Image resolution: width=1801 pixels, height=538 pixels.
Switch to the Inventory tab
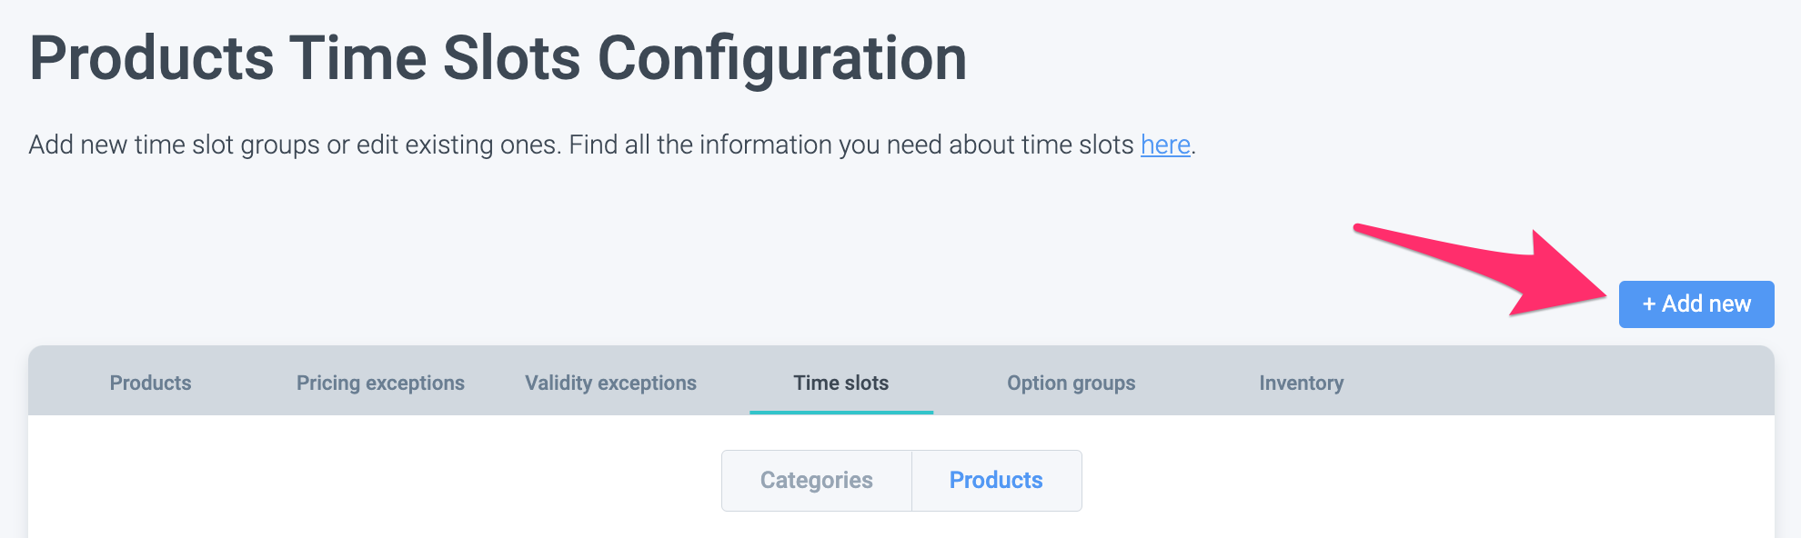coord(1301,384)
